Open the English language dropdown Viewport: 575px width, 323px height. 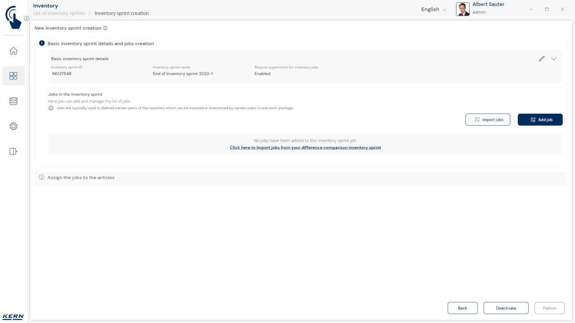433,9
